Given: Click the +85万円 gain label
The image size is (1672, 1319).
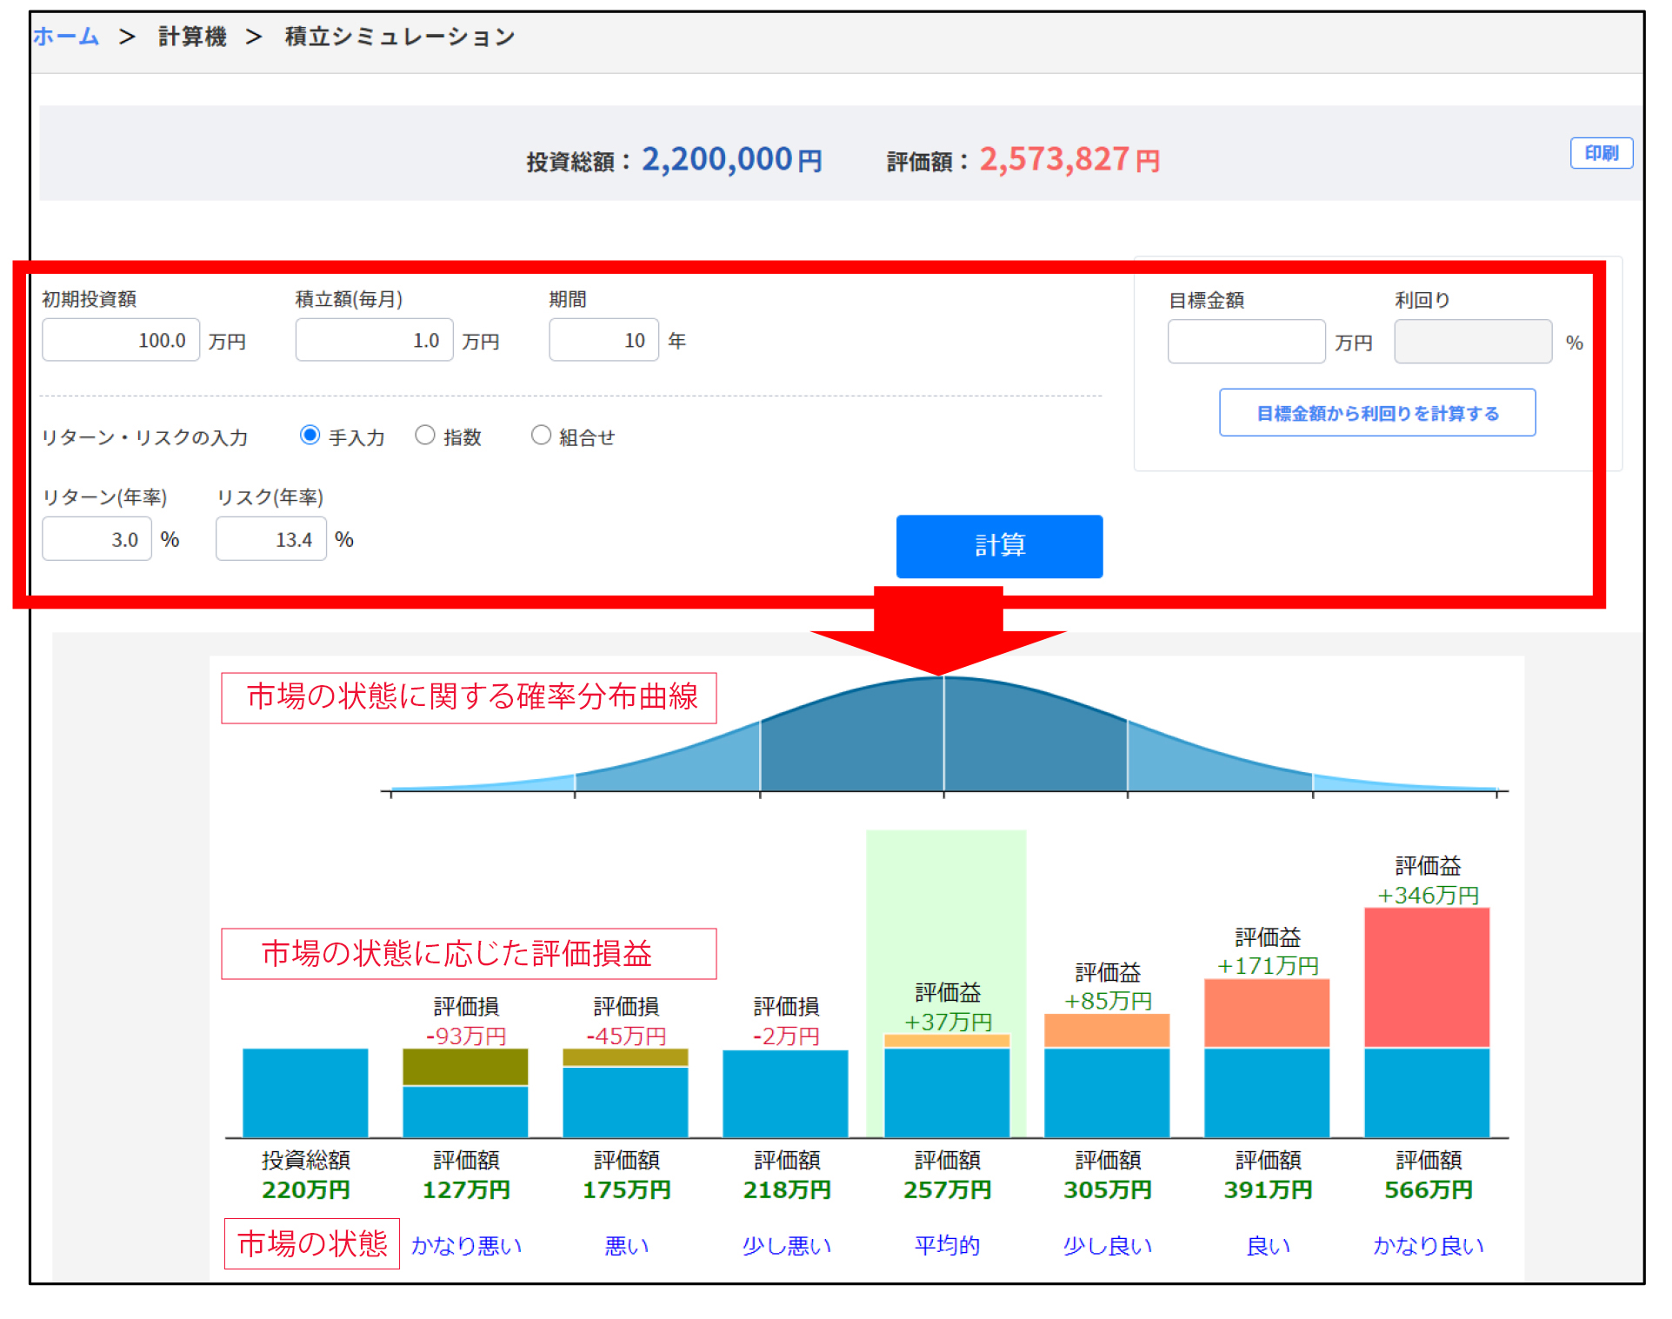Looking at the screenshot, I should pyautogui.click(x=1108, y=1001).
